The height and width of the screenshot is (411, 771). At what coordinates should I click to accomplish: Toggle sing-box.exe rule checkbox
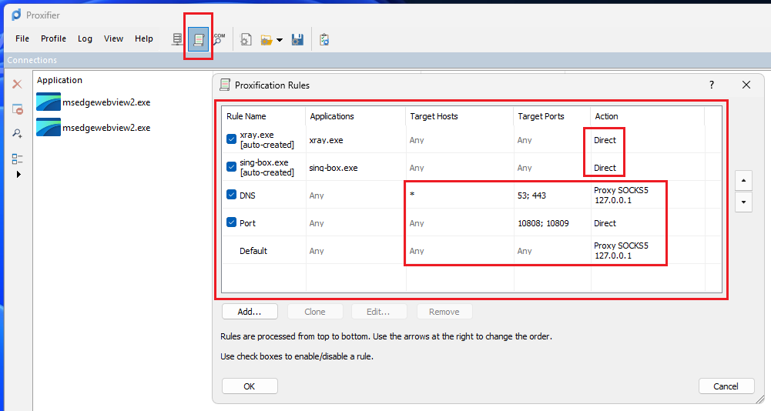(x=232, y=167)
